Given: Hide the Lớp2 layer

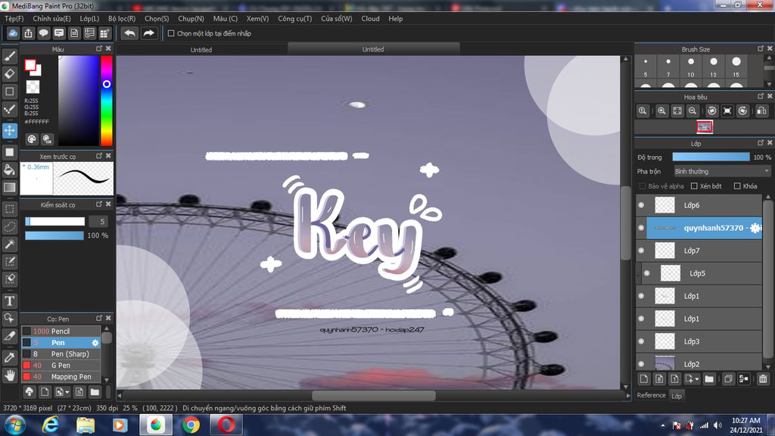Looking at the screenshot, I should pos(641,364).
